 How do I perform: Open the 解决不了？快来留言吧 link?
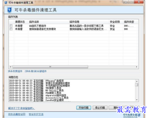(21, 108)
